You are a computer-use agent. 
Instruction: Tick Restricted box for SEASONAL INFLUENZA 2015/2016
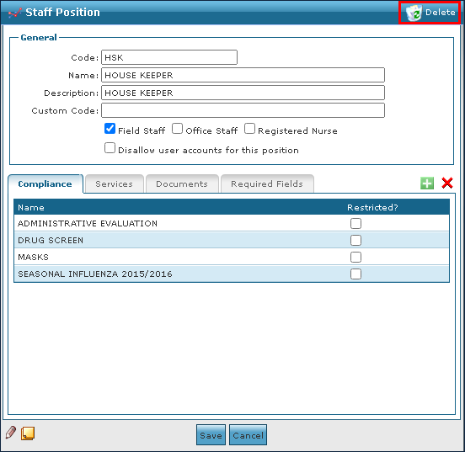(355, 274)
